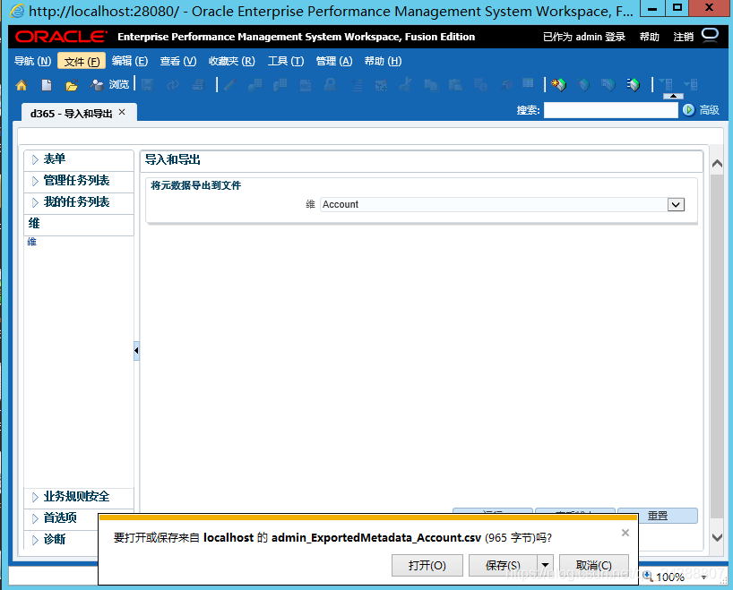Click 保存(S) in the download prompt
Screen dimensions: 733x590
[x=503, y=566]
